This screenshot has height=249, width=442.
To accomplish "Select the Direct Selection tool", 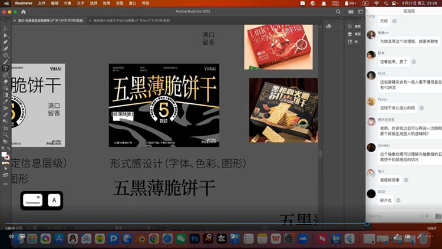I will (x=5, y=35).
